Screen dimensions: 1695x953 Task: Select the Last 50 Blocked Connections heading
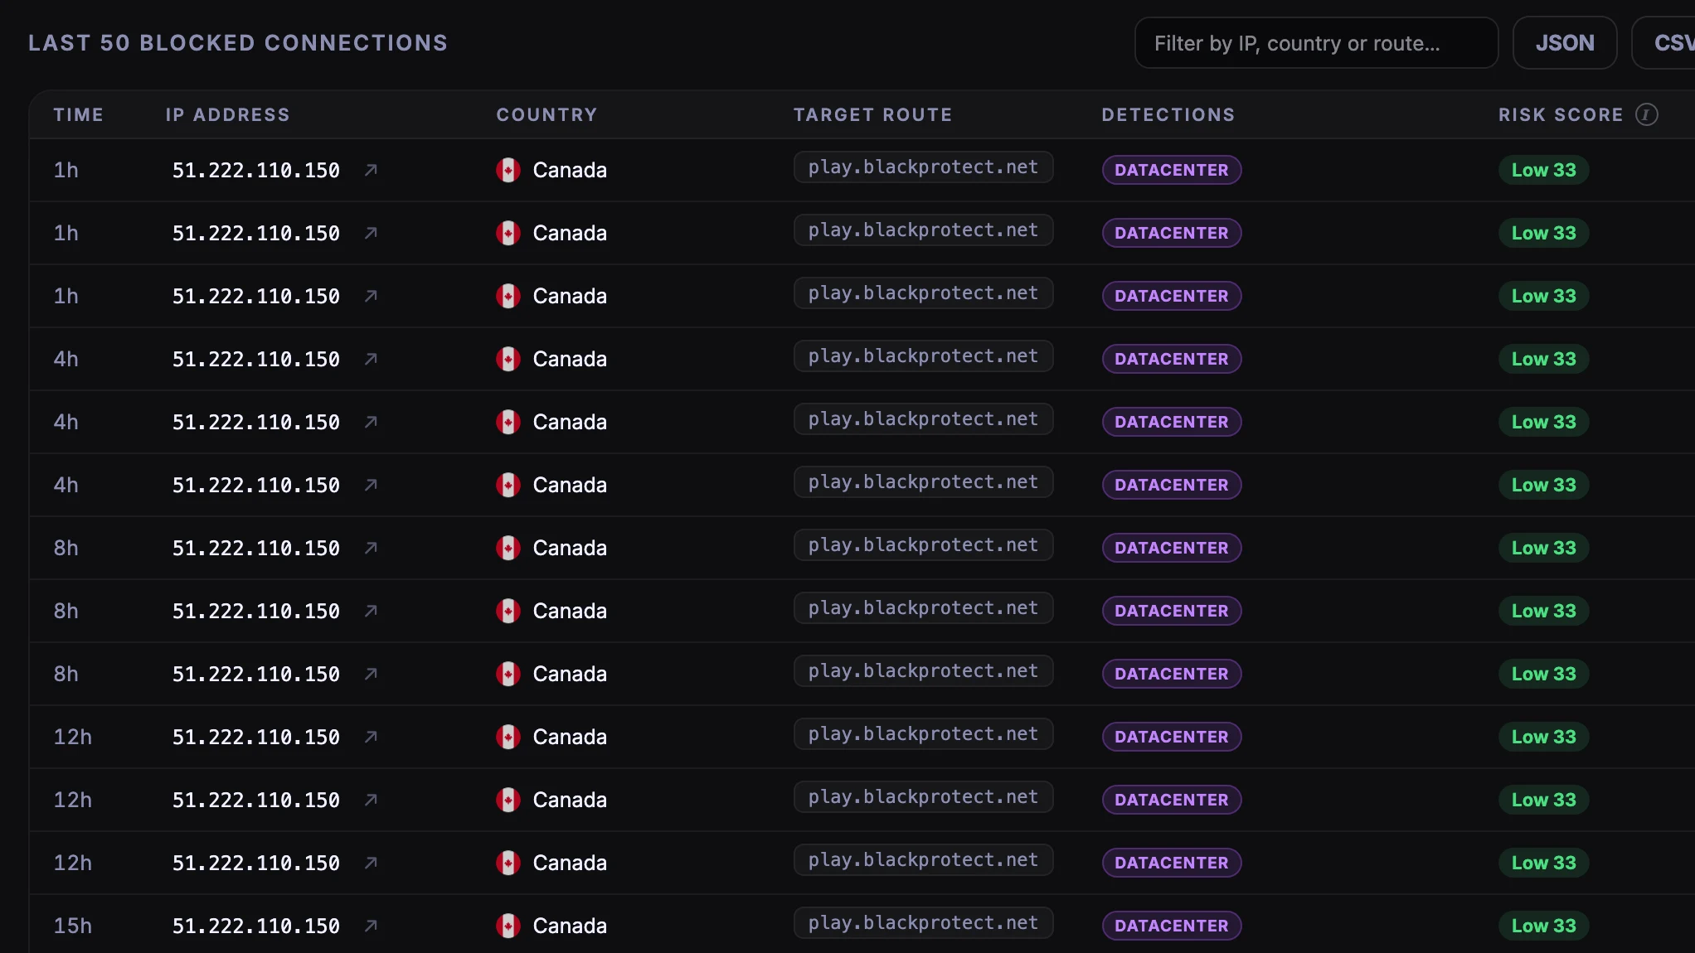(238, 43)
